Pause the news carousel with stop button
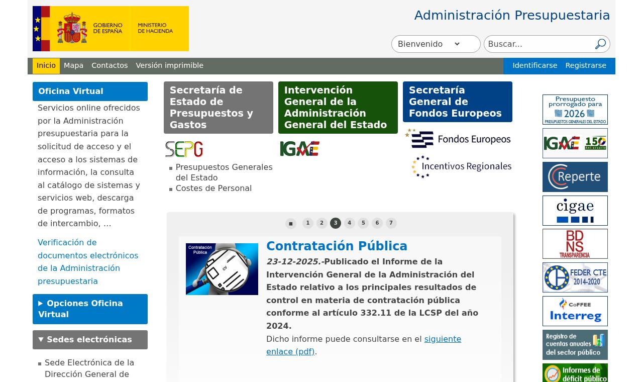The height and width of the screenshot is (382, 643). pos(291,224)
